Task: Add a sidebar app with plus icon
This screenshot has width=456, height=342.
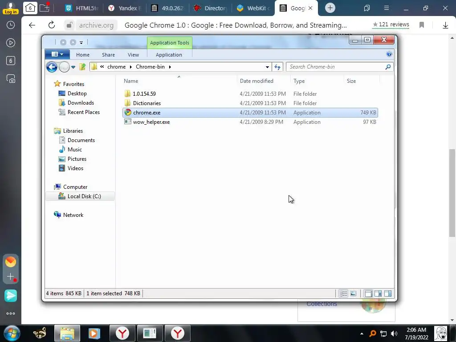Action: click(11, 276)
